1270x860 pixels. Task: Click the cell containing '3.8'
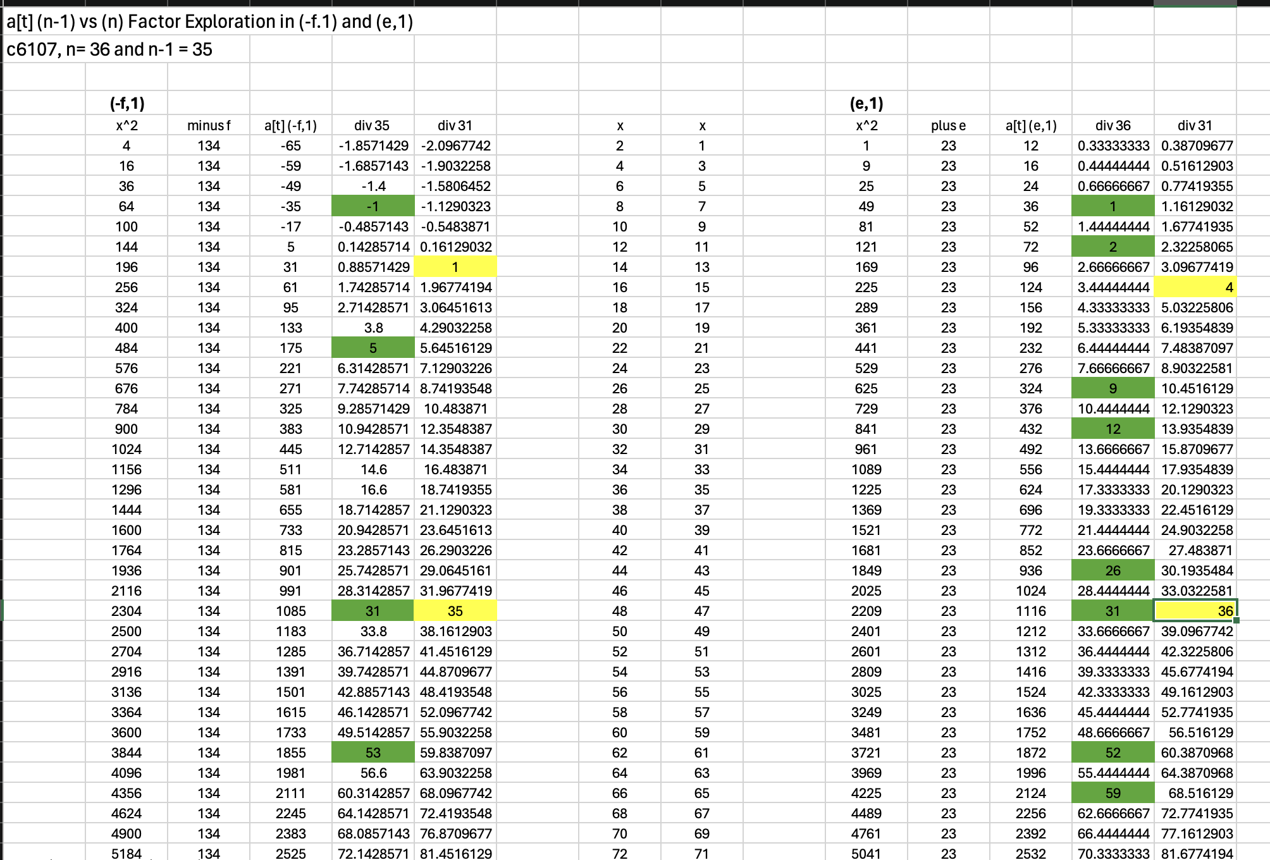[x=373, y=328]
